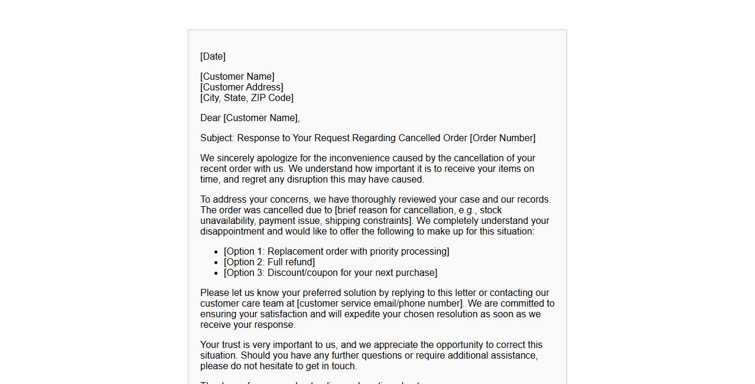Select the Option 1 replacement order bullet
This screenshot has height=384, width=755.
tap(336, 252)
